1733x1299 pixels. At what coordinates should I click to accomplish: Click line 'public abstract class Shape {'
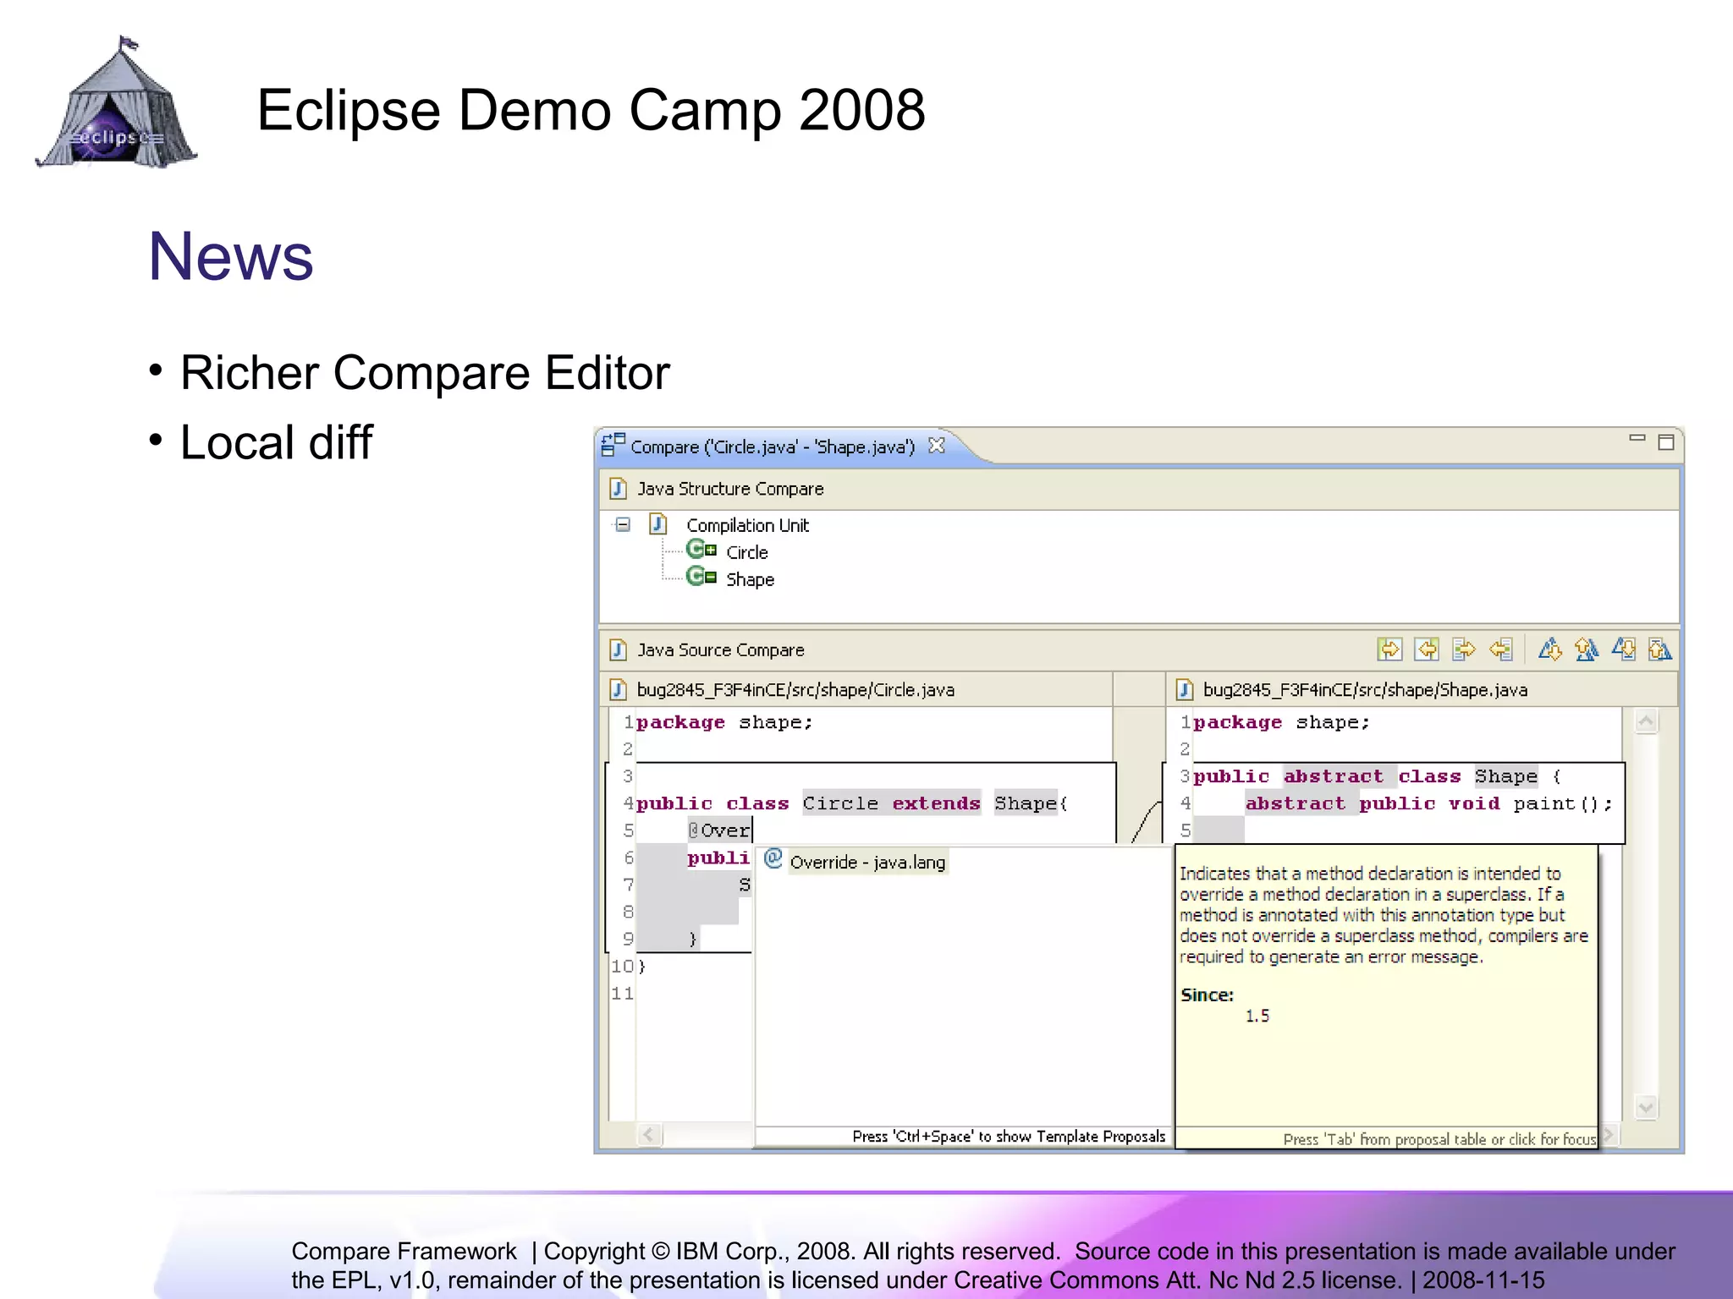coord(1378,776)
